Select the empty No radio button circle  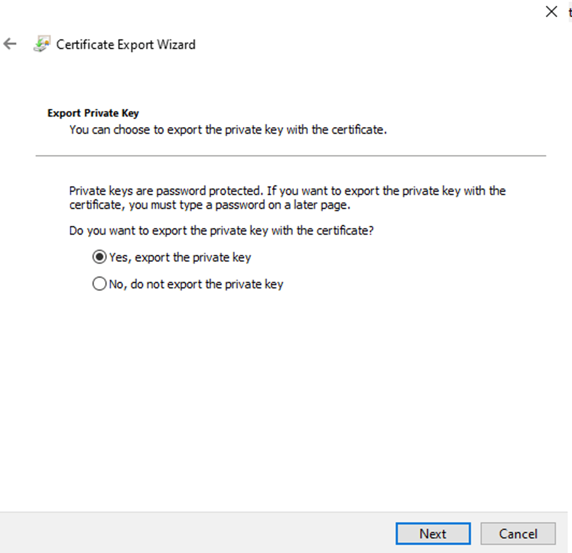pos(99,284)
